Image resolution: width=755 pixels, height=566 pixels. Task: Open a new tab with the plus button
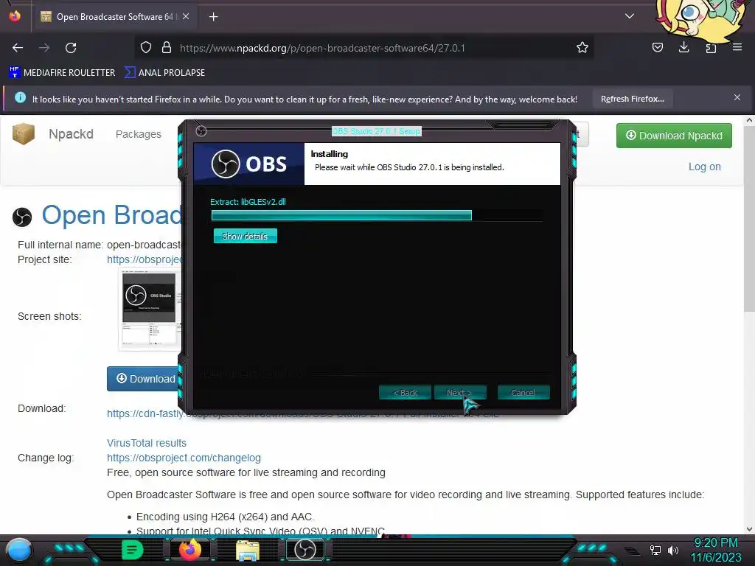pos(213,17)
